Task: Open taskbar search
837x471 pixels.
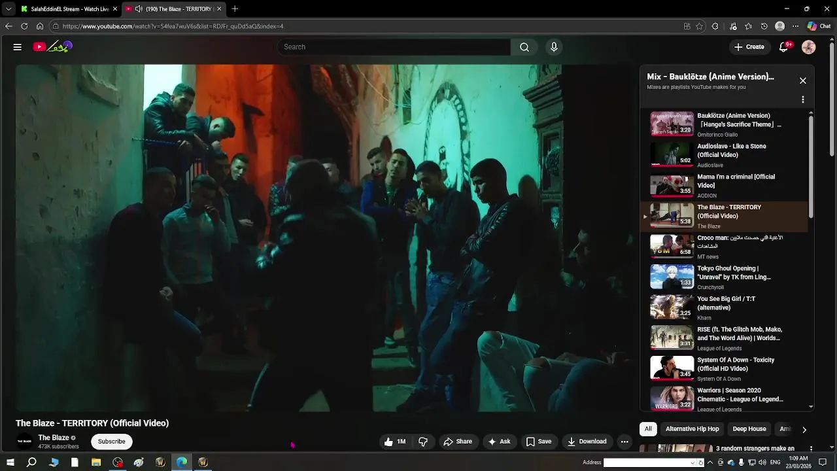Action: [31, 462]
